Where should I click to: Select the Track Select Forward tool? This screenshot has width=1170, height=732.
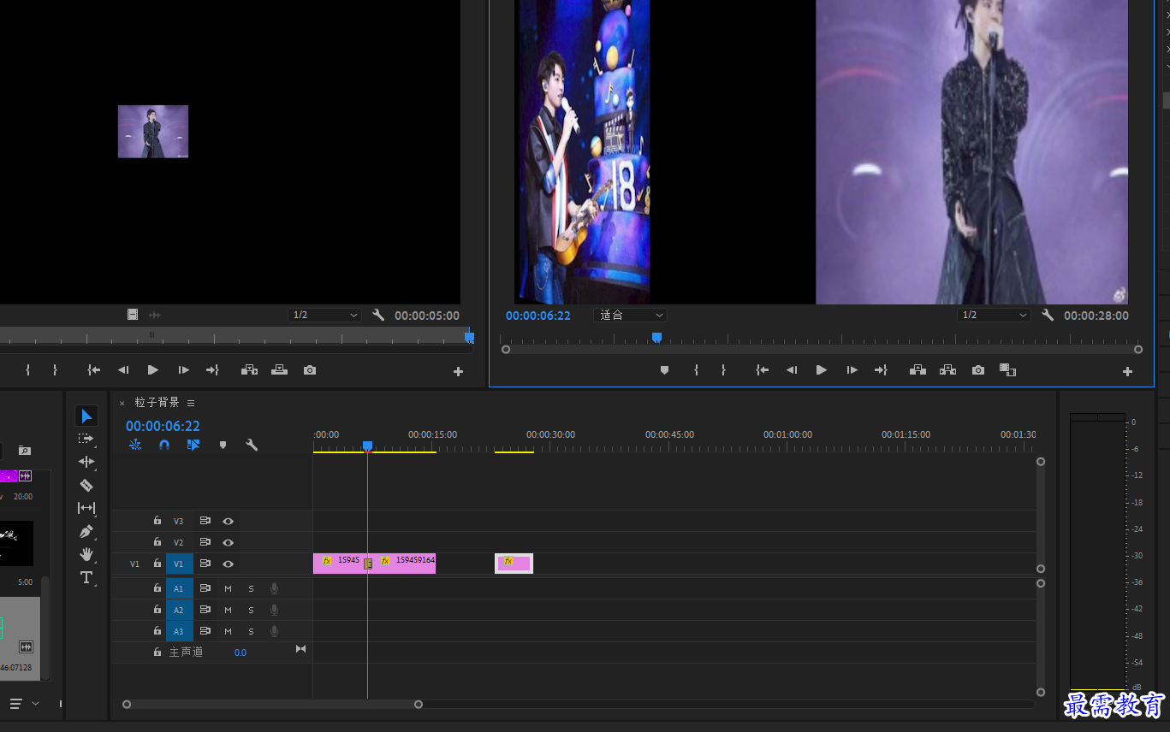[86, 439]
